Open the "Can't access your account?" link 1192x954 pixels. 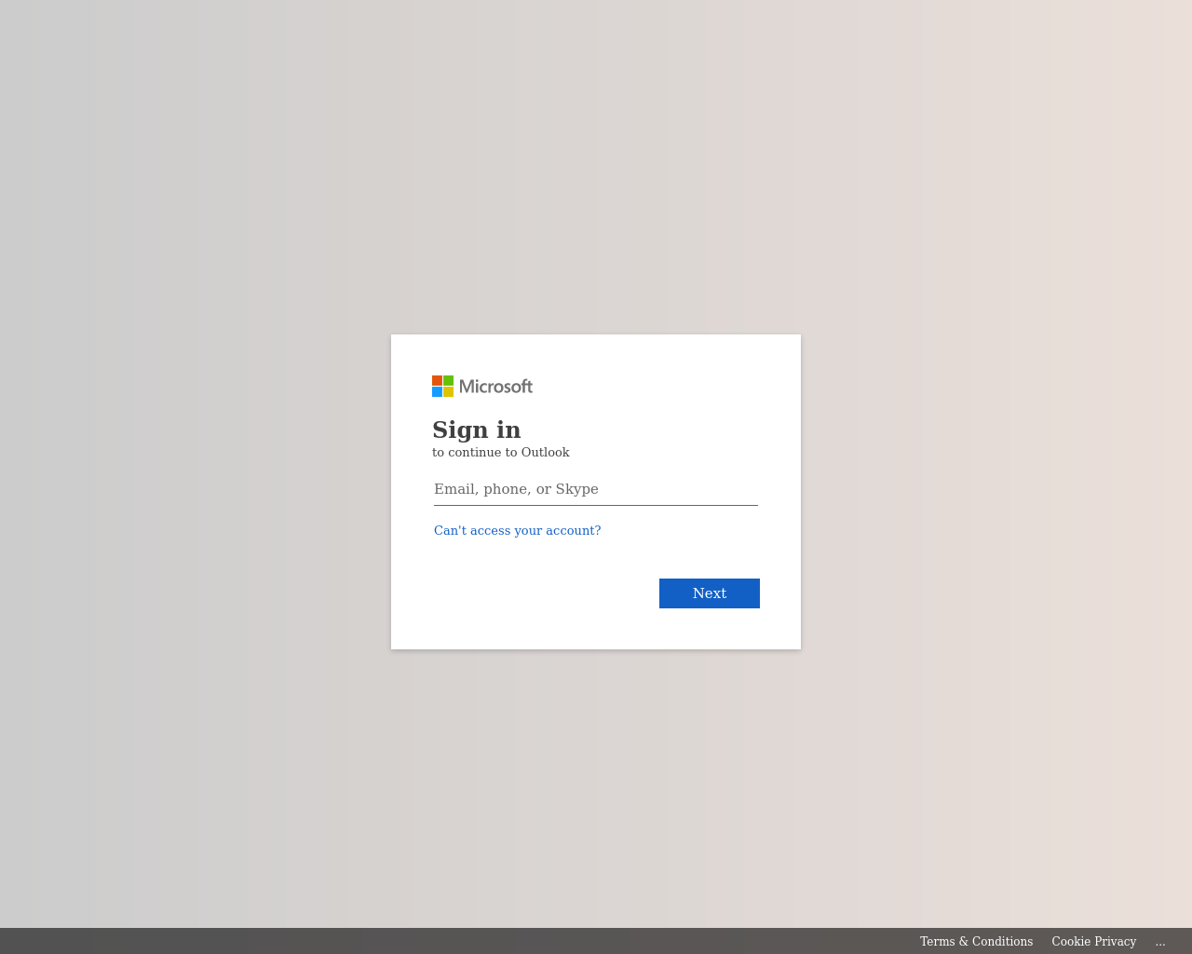(518, 530)
